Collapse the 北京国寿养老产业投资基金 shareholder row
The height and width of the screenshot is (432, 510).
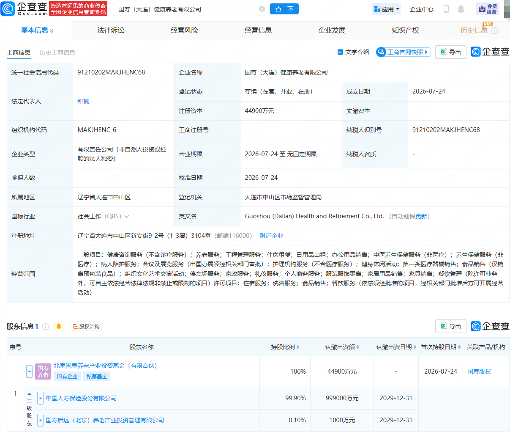coord(29,371)
